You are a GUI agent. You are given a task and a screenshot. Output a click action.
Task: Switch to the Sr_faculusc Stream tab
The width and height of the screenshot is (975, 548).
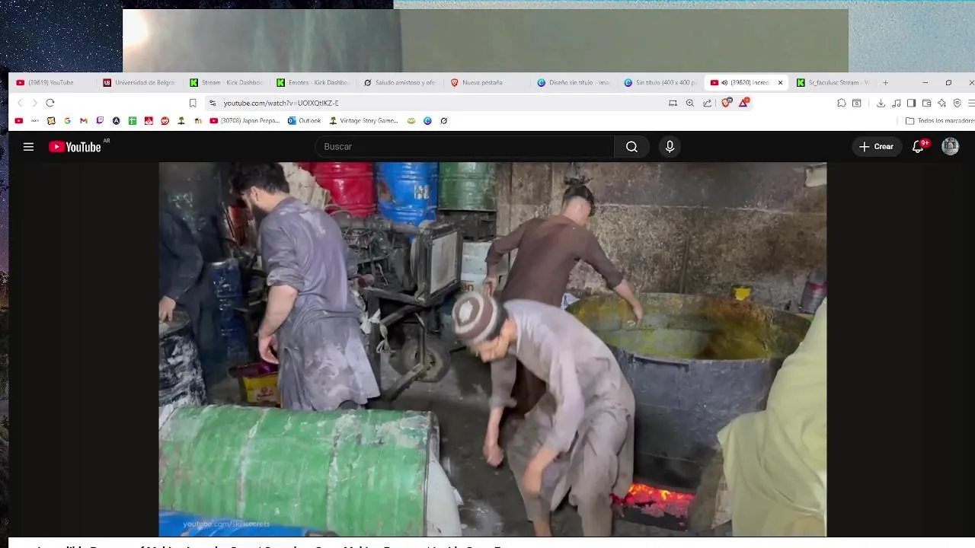pyautogui.click(x=834, y=83)
